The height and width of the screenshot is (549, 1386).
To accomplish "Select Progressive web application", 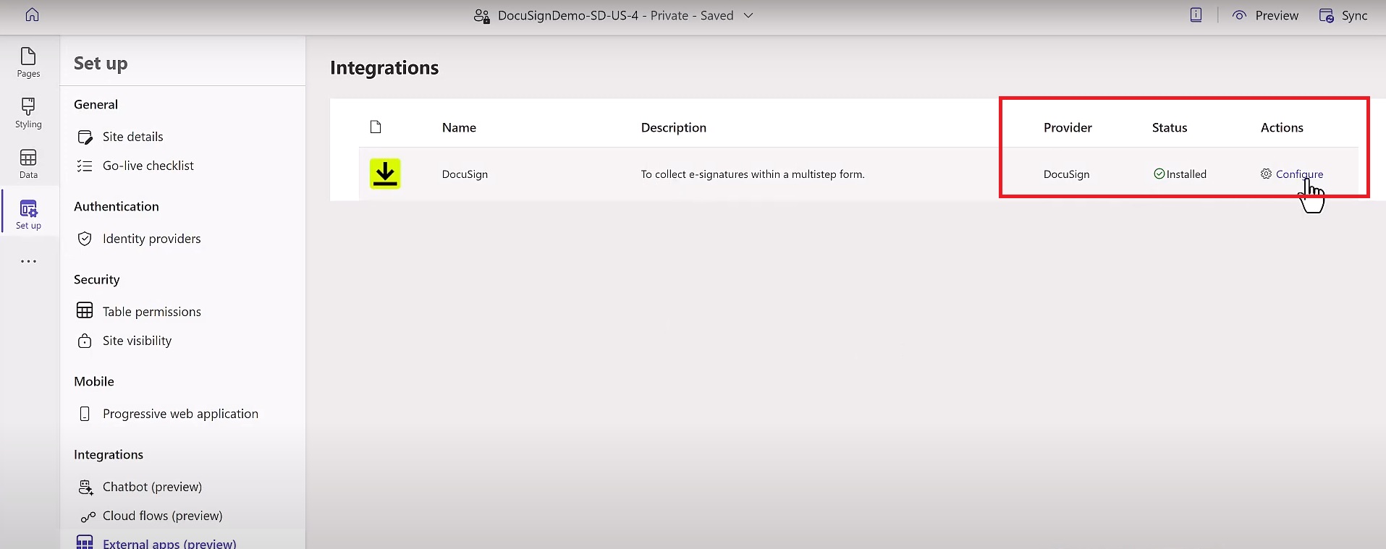I will click(180, 414).
